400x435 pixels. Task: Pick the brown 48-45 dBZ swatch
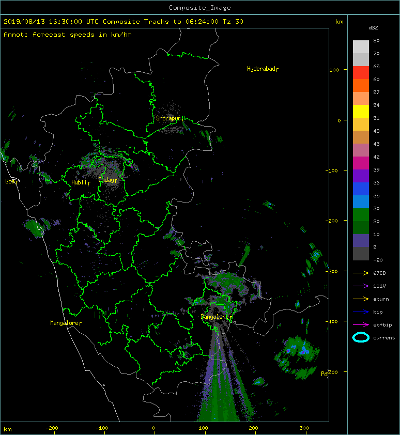click(361, 137)
